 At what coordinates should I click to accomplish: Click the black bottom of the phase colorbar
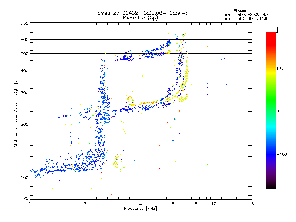click(x=271, y=186)
